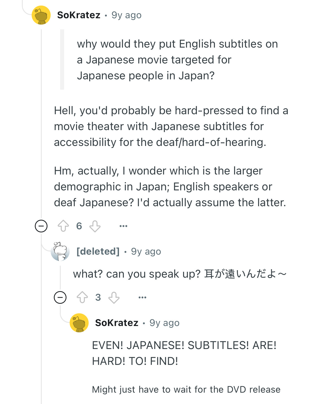
Task: Click the [deleted] username
Action: 98,251
